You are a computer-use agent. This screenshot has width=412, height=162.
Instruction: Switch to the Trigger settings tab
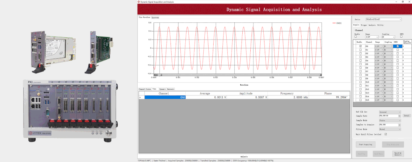(x=364, y=25)
